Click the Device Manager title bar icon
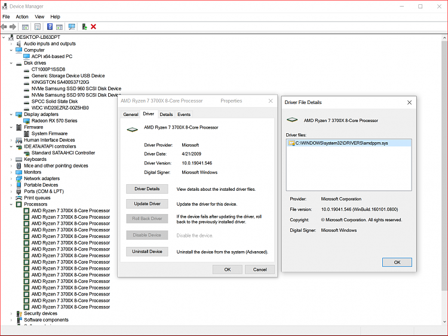Screen dimensions: 448x336 coord(5,7)
